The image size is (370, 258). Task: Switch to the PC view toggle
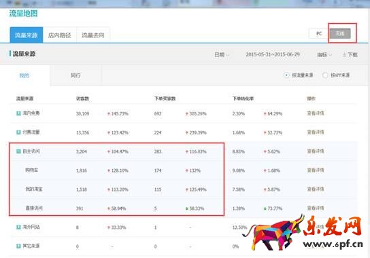click(x=319, y=33)
